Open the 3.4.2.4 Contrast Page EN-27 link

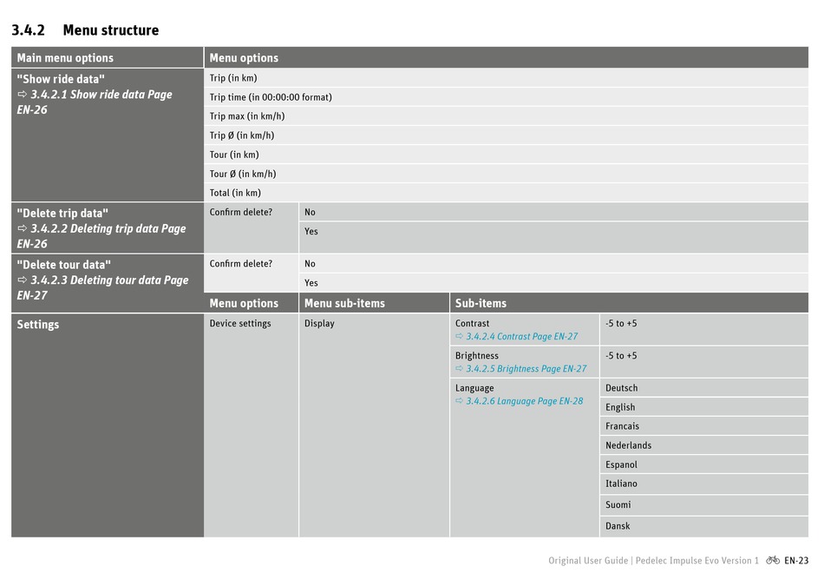522,336
